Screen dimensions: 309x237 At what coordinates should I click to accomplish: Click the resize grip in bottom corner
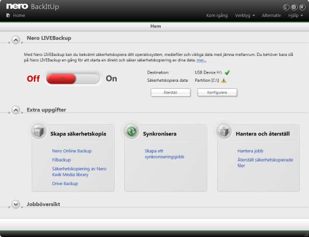(x=306, y=235)
